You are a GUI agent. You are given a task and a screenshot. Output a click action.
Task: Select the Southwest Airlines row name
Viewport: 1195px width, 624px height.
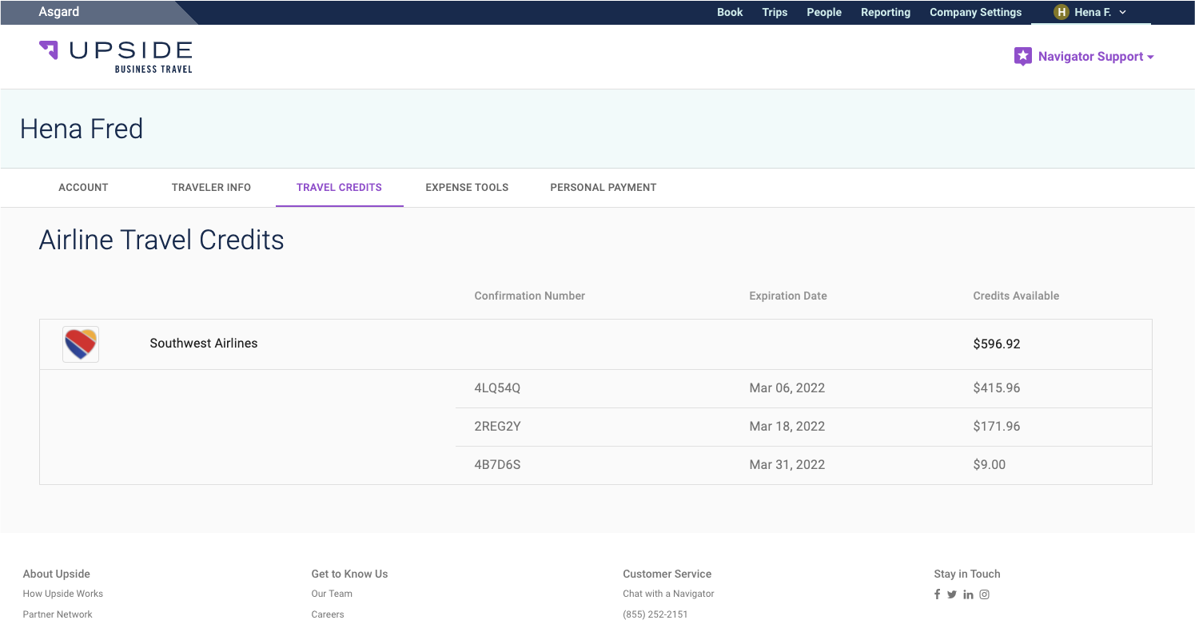click(x=204, y=344)
